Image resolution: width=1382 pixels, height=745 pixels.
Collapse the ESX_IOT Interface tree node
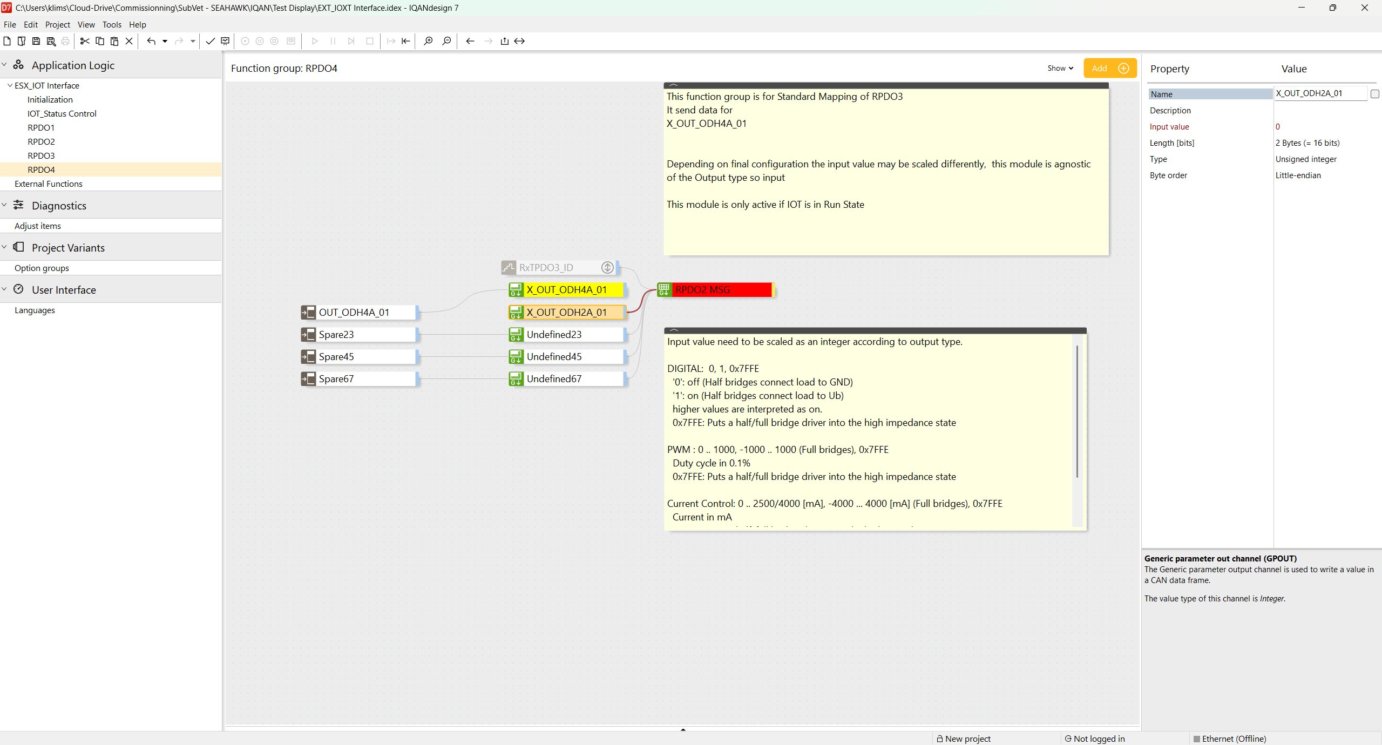coord(10,85)
